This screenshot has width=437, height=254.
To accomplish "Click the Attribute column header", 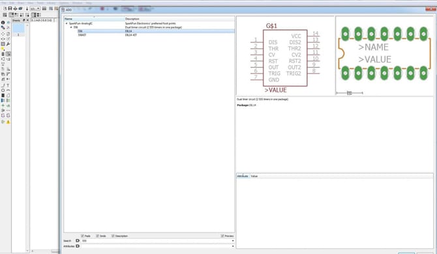I will coord(243,176).
